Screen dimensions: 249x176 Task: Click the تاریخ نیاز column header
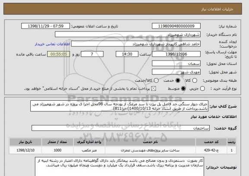coord(26,142)
